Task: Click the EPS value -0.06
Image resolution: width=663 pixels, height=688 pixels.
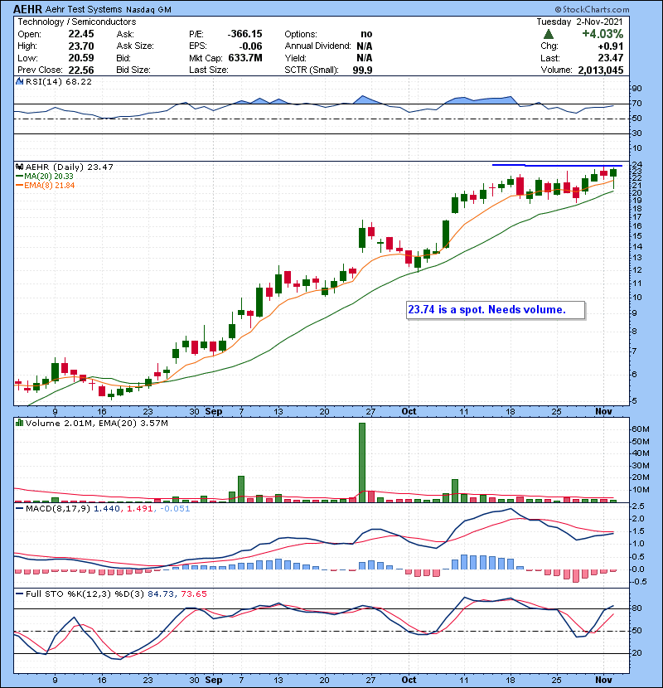Action: [x=250, y=46]
